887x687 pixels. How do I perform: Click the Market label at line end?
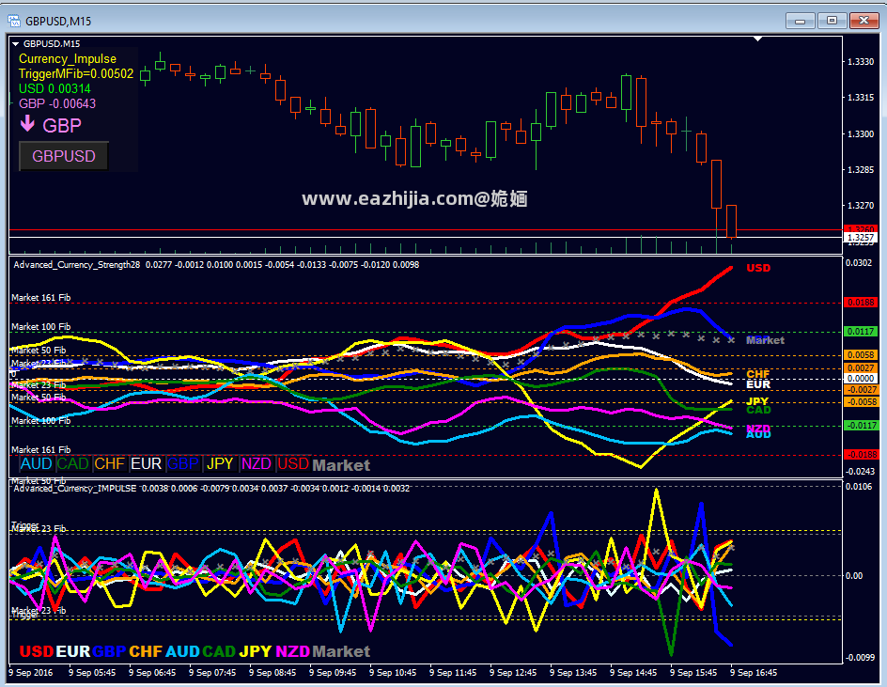coord(765,340)
